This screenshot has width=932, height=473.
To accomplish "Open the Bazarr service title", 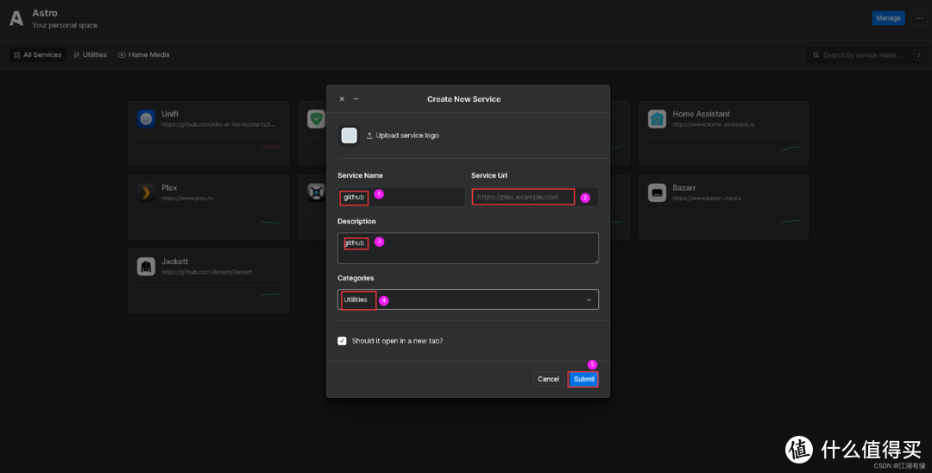I will click(684, 187).
